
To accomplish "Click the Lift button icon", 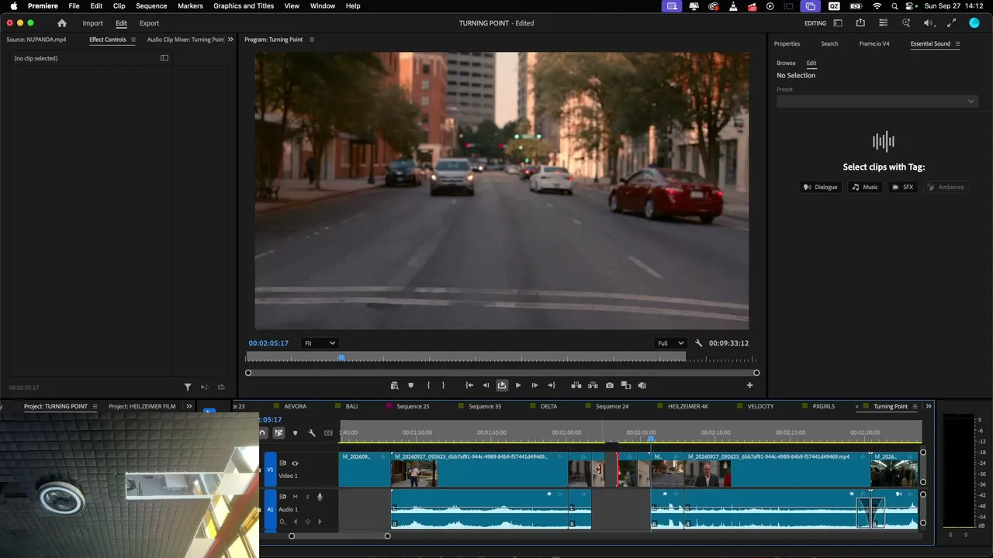I will 576,385.
